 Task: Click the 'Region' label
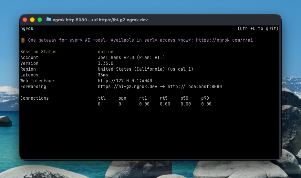click(x=28, y=69)
